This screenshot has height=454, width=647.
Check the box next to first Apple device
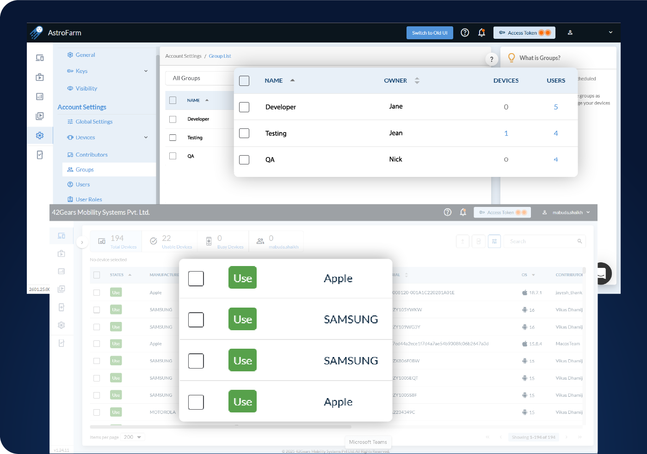tap(196, 278)
